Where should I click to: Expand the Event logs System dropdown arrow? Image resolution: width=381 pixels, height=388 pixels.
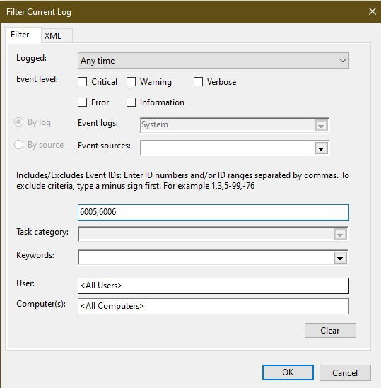pos(322,126)
